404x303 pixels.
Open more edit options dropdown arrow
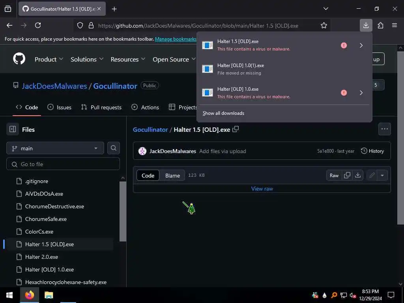point(382,175)
